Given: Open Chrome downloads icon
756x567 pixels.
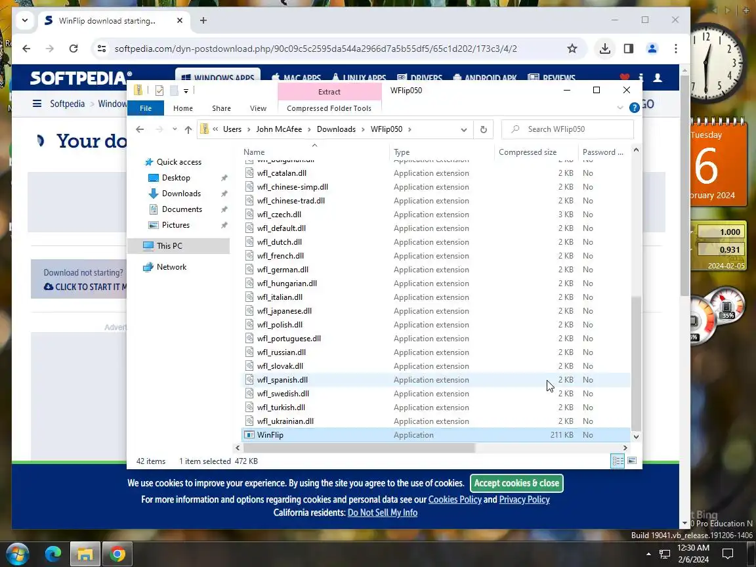Looking at the screenshot, I should pos(605,49).
